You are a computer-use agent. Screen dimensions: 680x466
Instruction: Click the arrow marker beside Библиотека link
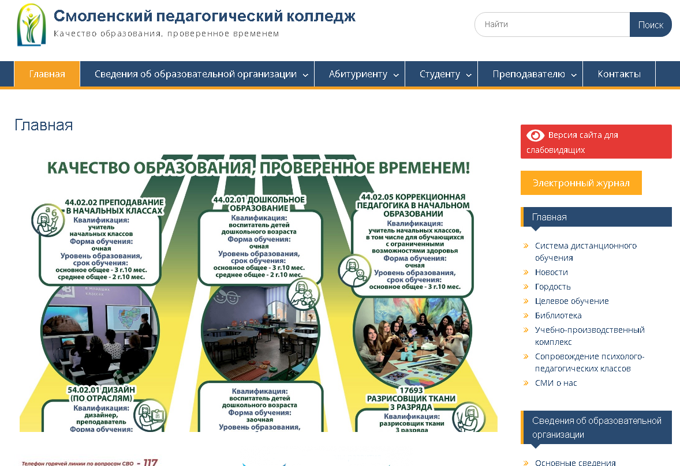pos(525,315)
